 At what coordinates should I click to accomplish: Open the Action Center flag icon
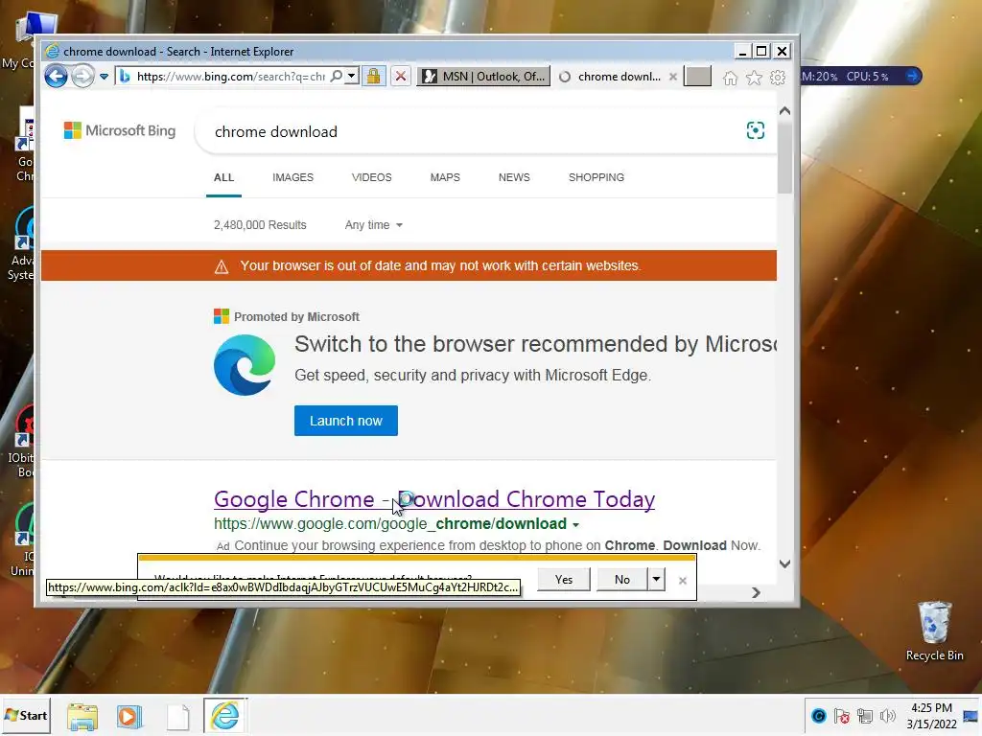pos(842,716)
